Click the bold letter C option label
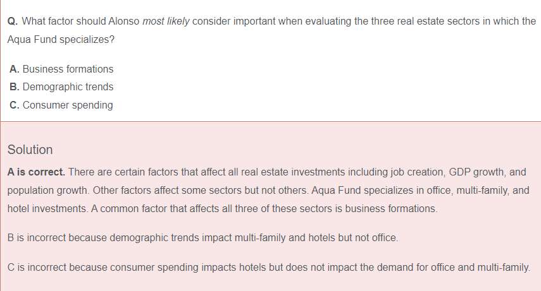541x291 pixels. coord(14,105)
